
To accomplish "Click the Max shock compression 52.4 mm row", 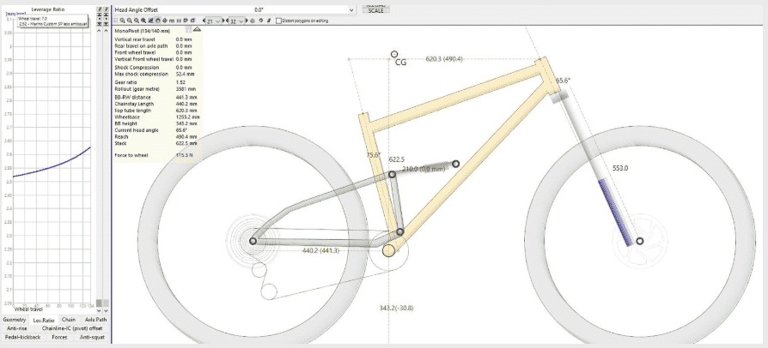I will tap(156, 74).
